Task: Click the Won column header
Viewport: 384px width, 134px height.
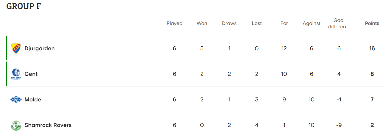Action: coord(202,23)
